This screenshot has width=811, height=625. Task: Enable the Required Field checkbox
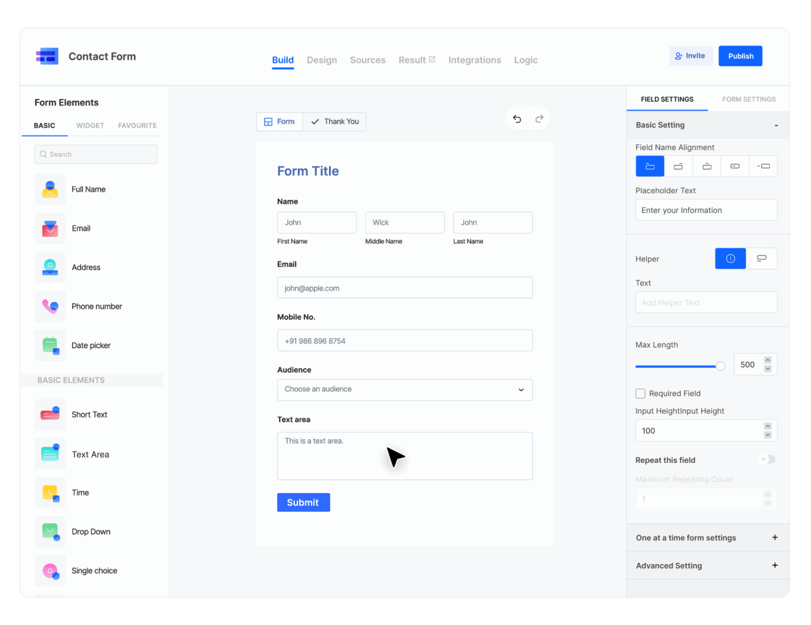(640, 393)
